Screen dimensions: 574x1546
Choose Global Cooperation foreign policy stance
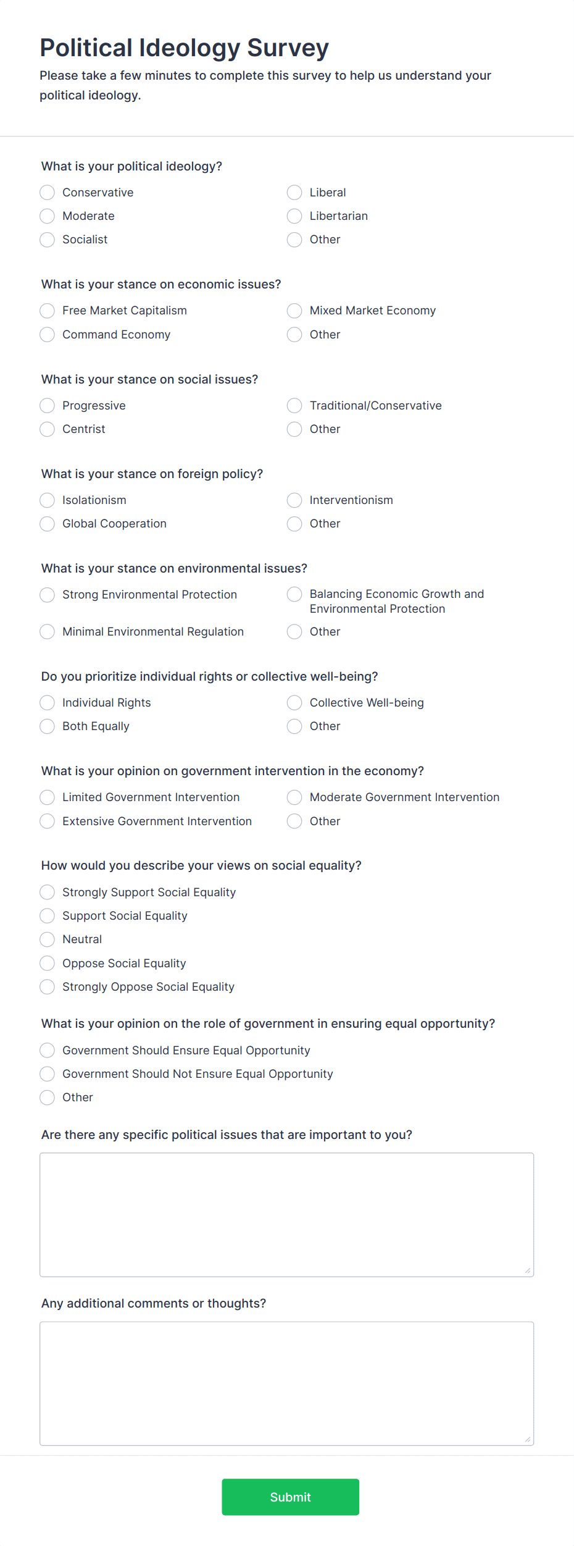pyautogui.click(x=47, y=524)
